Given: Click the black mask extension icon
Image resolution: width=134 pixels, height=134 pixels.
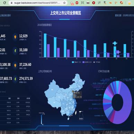Looking at the screenshot, I should [x=88, y=3].
